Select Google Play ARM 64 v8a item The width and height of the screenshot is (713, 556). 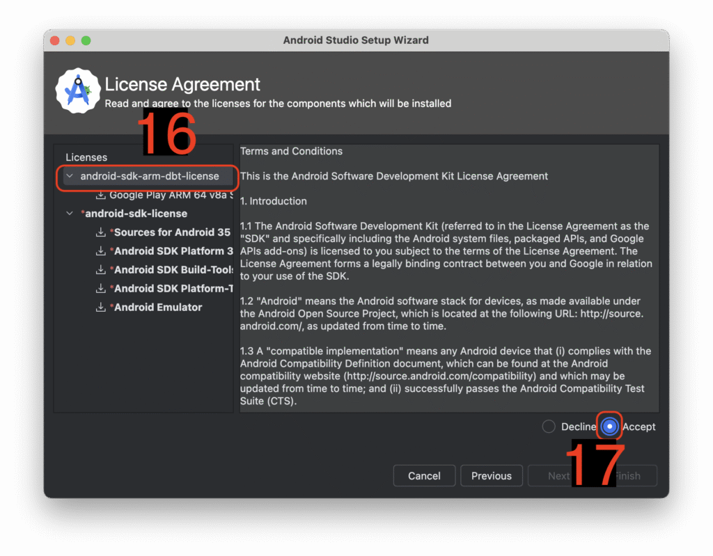tap(171, 195)
